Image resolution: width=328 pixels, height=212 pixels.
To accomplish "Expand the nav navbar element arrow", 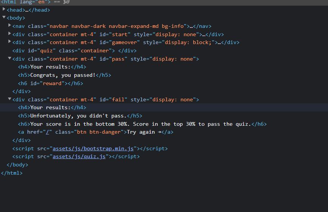I will 9,26.
